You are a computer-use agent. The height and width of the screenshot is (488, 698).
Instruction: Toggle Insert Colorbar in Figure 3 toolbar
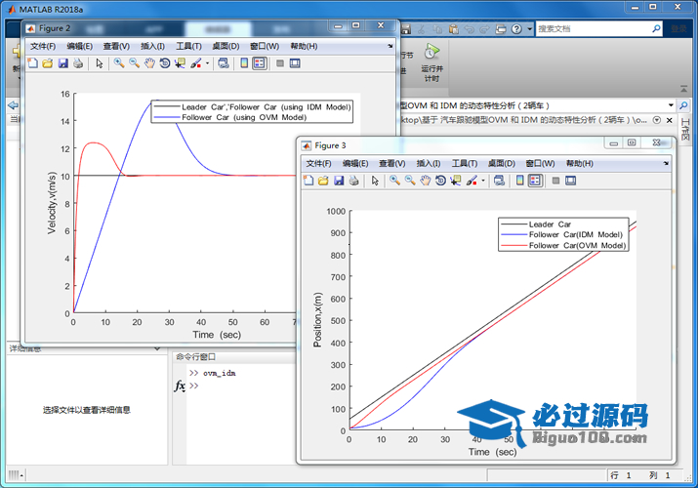tap(520, 181)
